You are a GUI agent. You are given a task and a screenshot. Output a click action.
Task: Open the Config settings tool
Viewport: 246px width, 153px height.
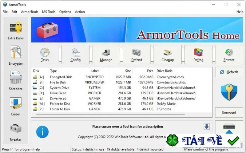[75, 54]
